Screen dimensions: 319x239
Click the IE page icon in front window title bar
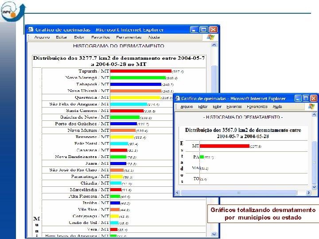point(178,99)
